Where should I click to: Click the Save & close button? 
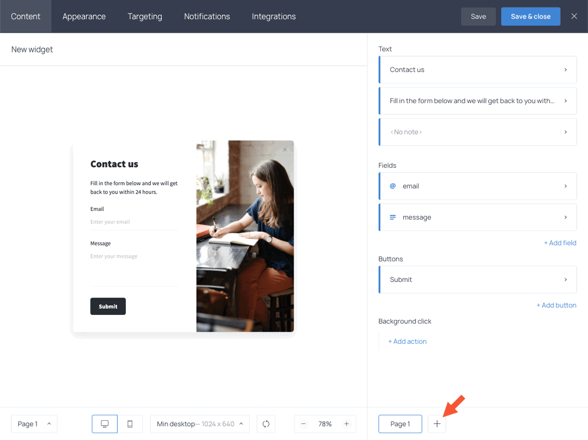pos(530,16)
